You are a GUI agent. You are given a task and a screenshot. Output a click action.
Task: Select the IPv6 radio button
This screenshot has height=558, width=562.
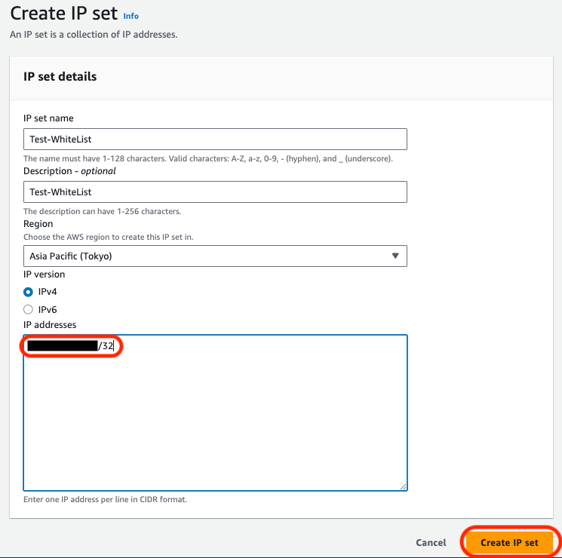(29, 309)
